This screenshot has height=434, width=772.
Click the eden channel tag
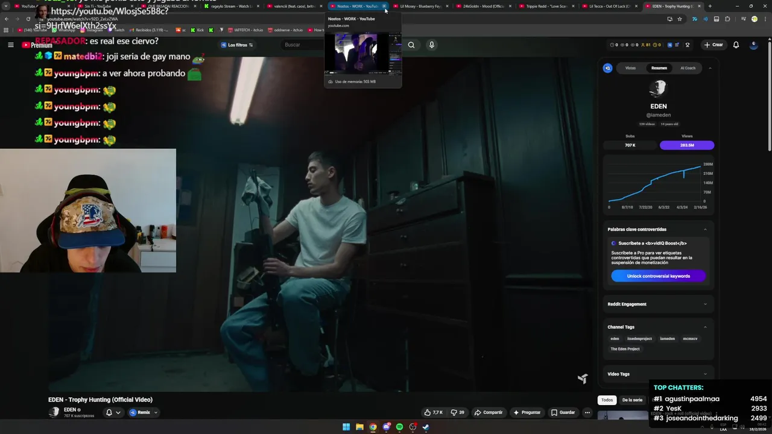click(615, 339)
